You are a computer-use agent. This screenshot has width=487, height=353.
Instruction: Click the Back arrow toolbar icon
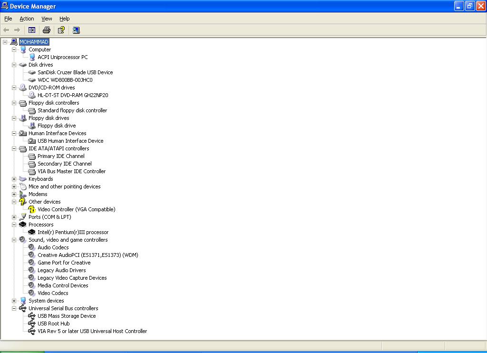pyautogui.click(x=6, y=30)
